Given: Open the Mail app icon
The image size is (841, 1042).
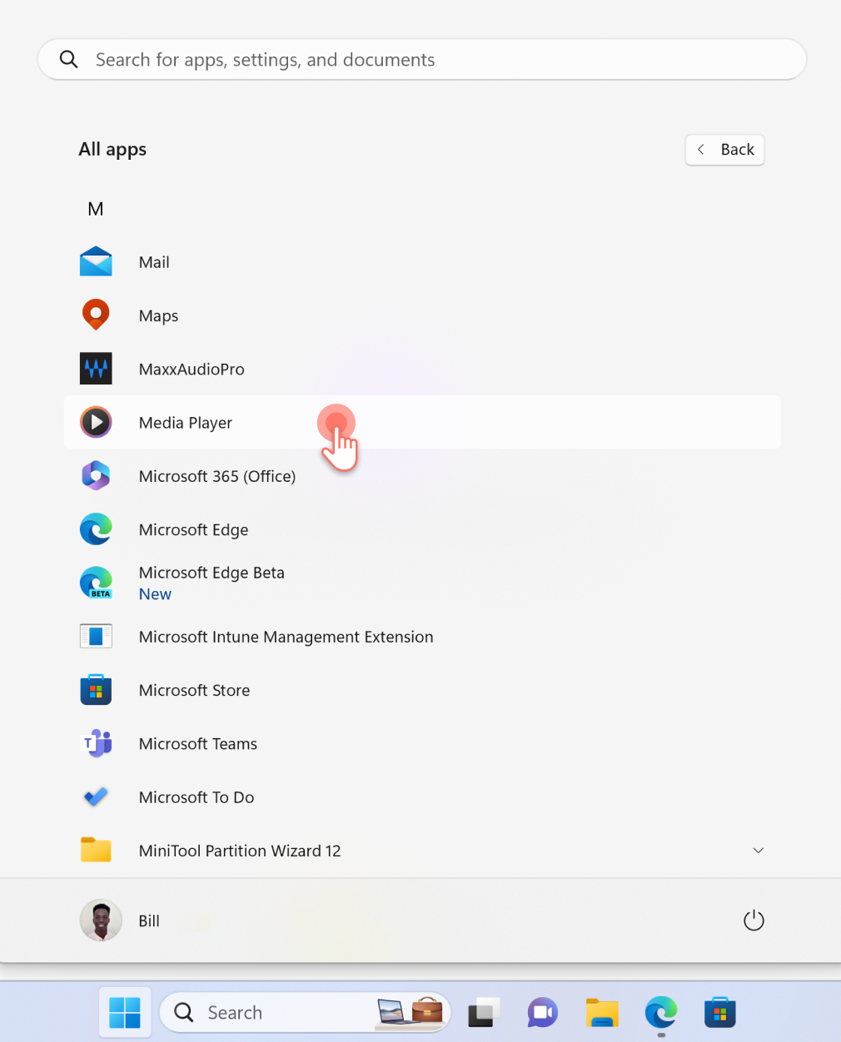Looking at the screenshot, I should click(x=96, y=261).
